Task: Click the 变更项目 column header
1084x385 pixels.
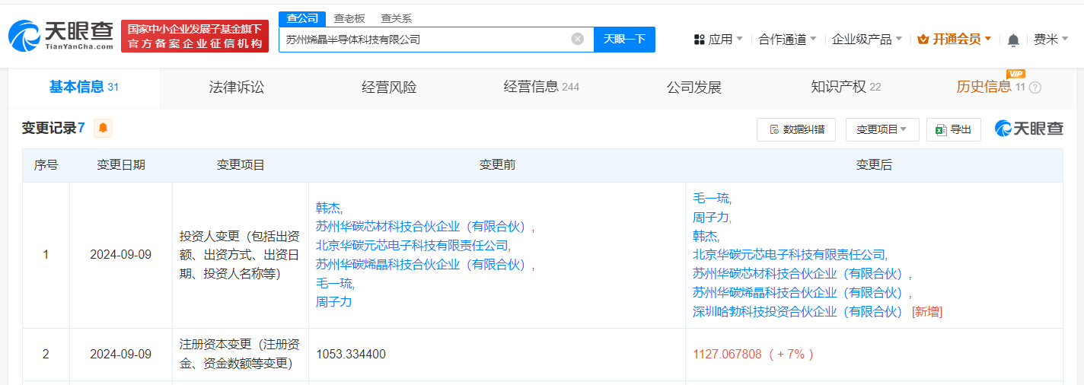Action: pyautogui.click(x=241, y=165)
